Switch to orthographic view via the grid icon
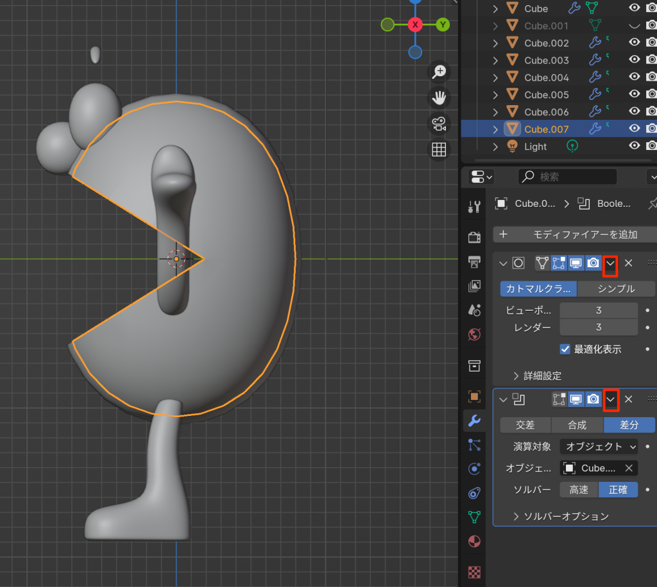This screenshot has width=657, height=587. (x=439, y=149)
